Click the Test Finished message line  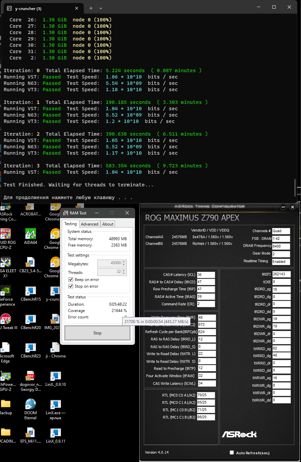(78, 185)
